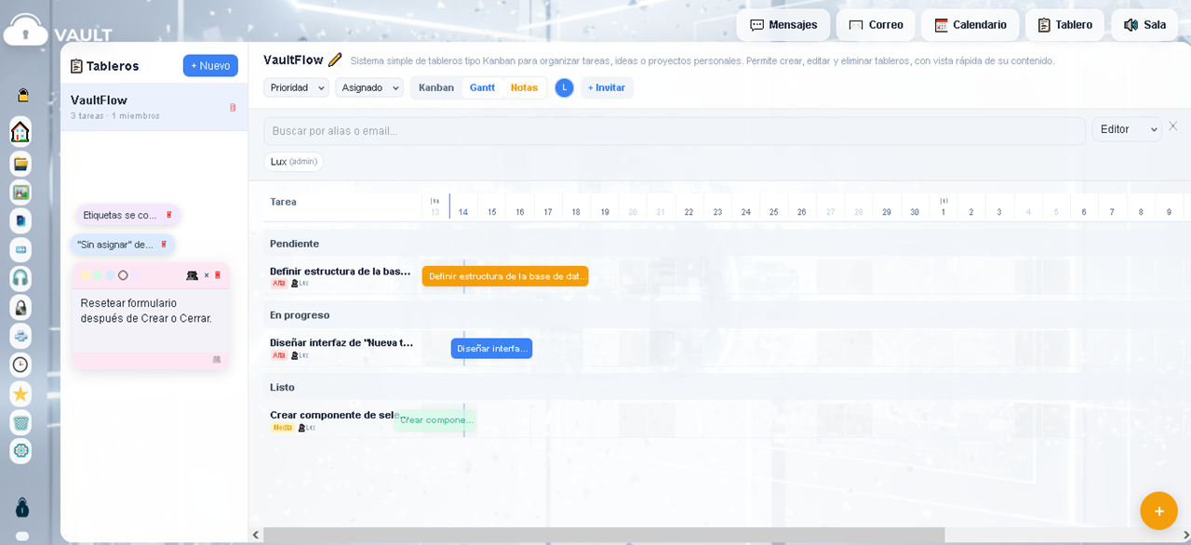
Task: Open the clock icon in the sidebar
Action: coord(20,365)
